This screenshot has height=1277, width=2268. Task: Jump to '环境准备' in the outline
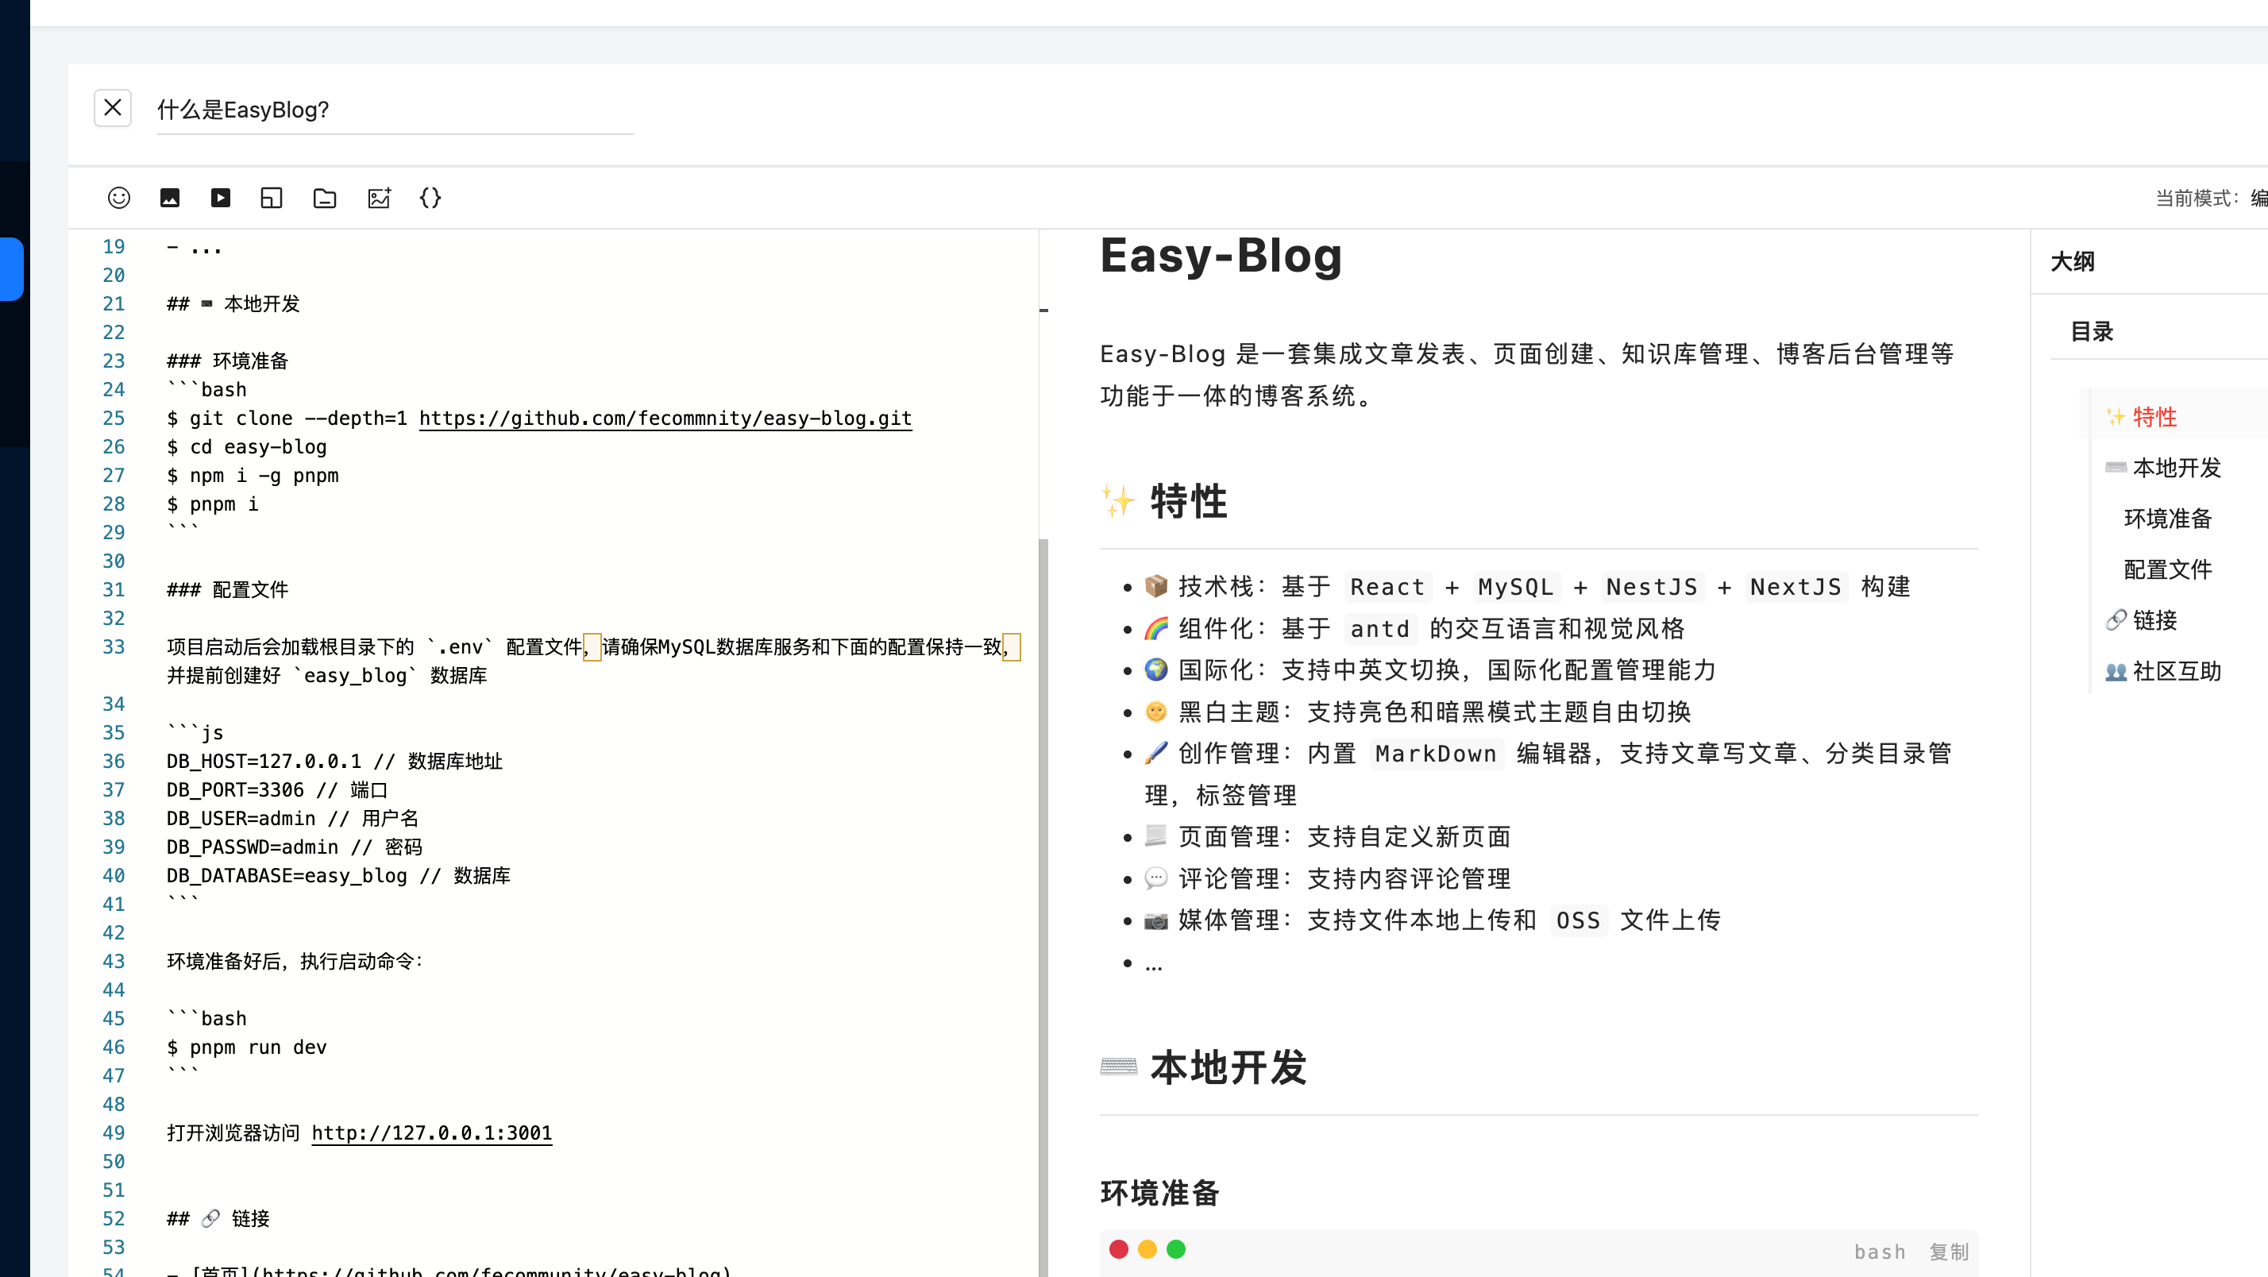pyautogui.click(x=2168, y=519)
